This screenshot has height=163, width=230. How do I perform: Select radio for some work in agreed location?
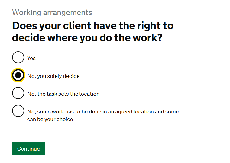18,111
